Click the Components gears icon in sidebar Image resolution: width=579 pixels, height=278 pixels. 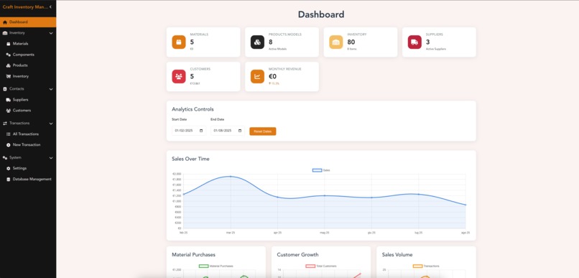(9, 55)
